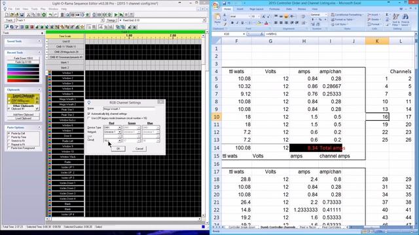Click the Percent Style icon in Excel

coord(321,20)
